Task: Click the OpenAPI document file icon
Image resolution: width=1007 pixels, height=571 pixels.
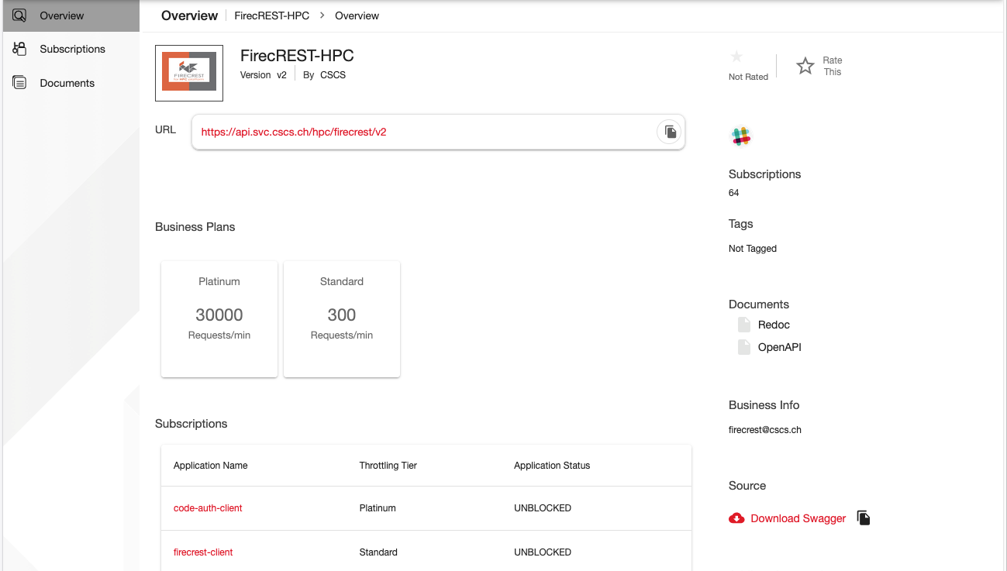Action: (743, 347)
